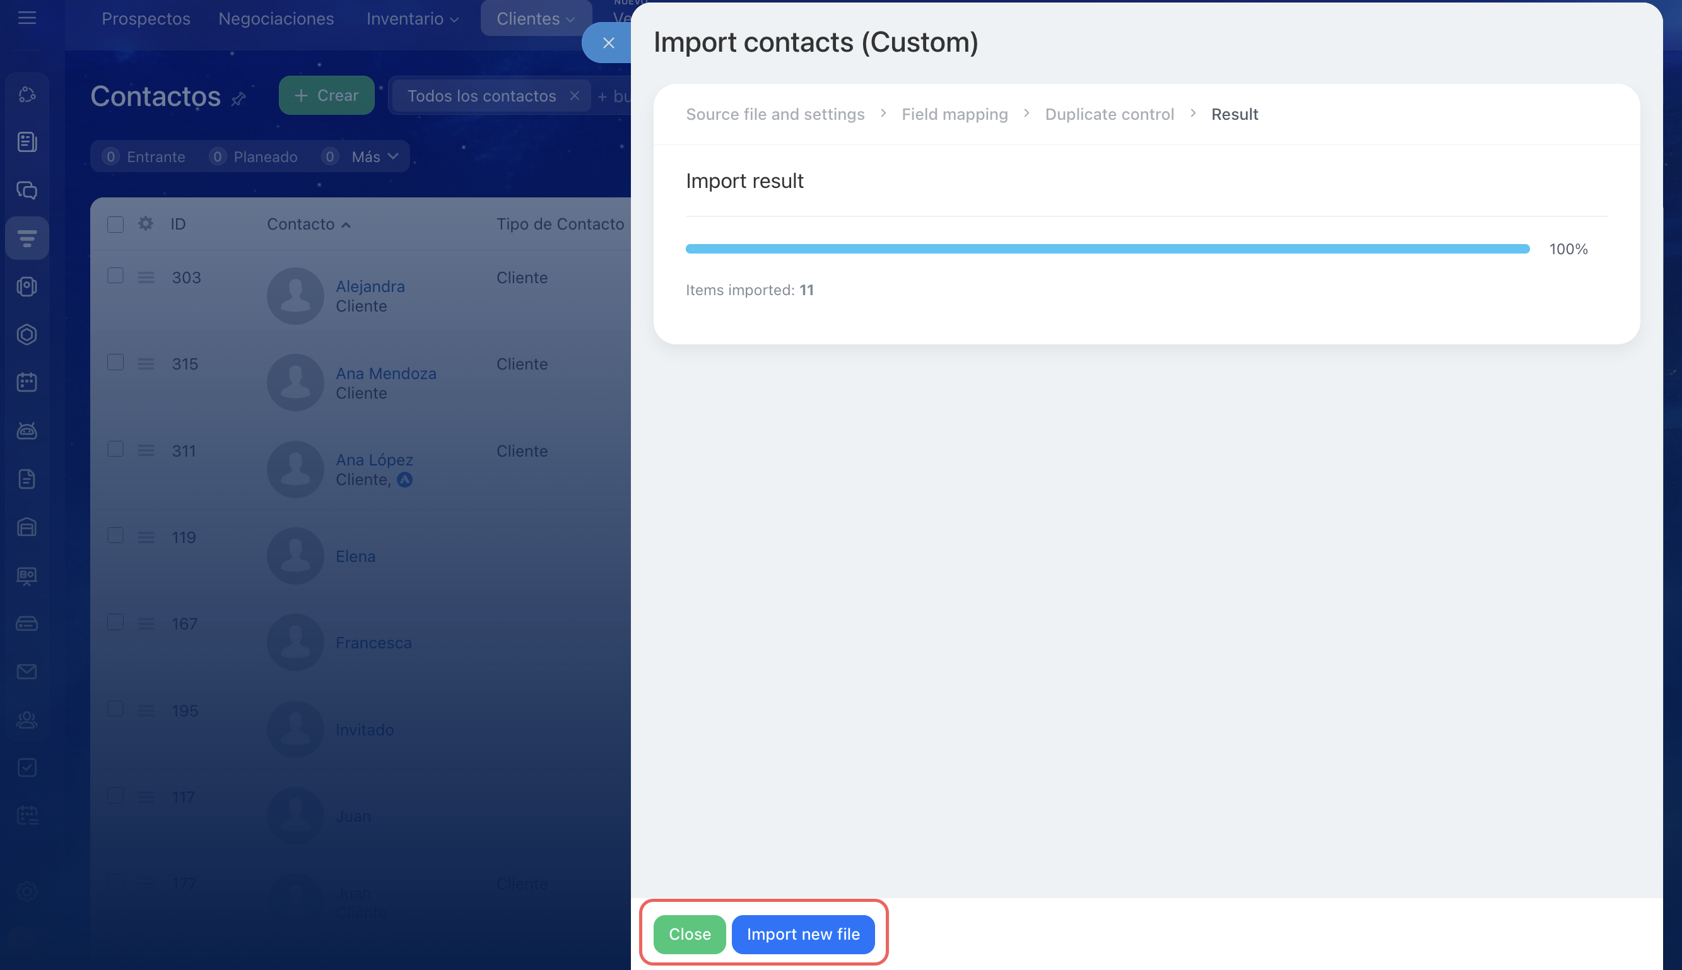Click the import progress bar
Image resolution: width=1682 pixels, height=970 pixels.
1107,249
